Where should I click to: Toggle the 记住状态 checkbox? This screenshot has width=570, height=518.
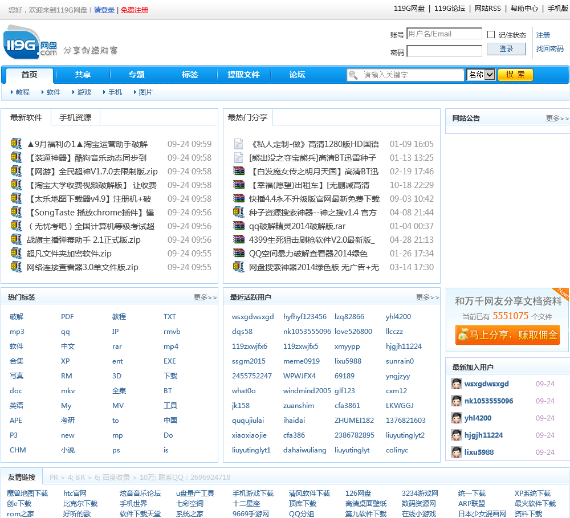491,35
